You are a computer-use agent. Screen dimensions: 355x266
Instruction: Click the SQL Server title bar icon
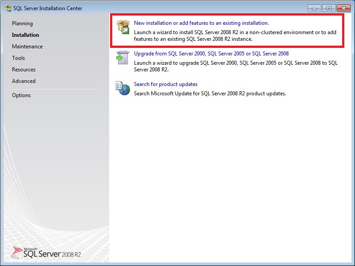(8, 8)
